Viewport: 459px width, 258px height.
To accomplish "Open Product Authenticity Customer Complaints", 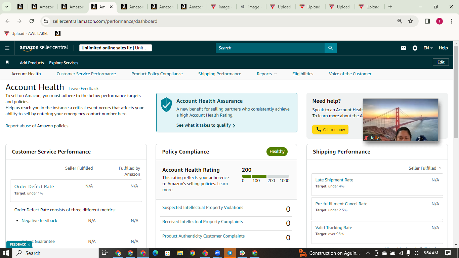I will (203, 236).
